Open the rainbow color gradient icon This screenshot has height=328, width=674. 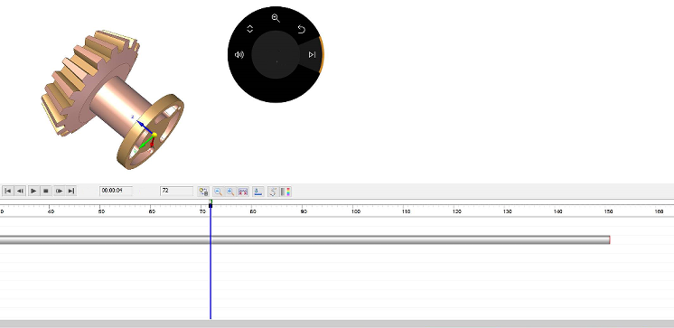[x=286, y=192]
